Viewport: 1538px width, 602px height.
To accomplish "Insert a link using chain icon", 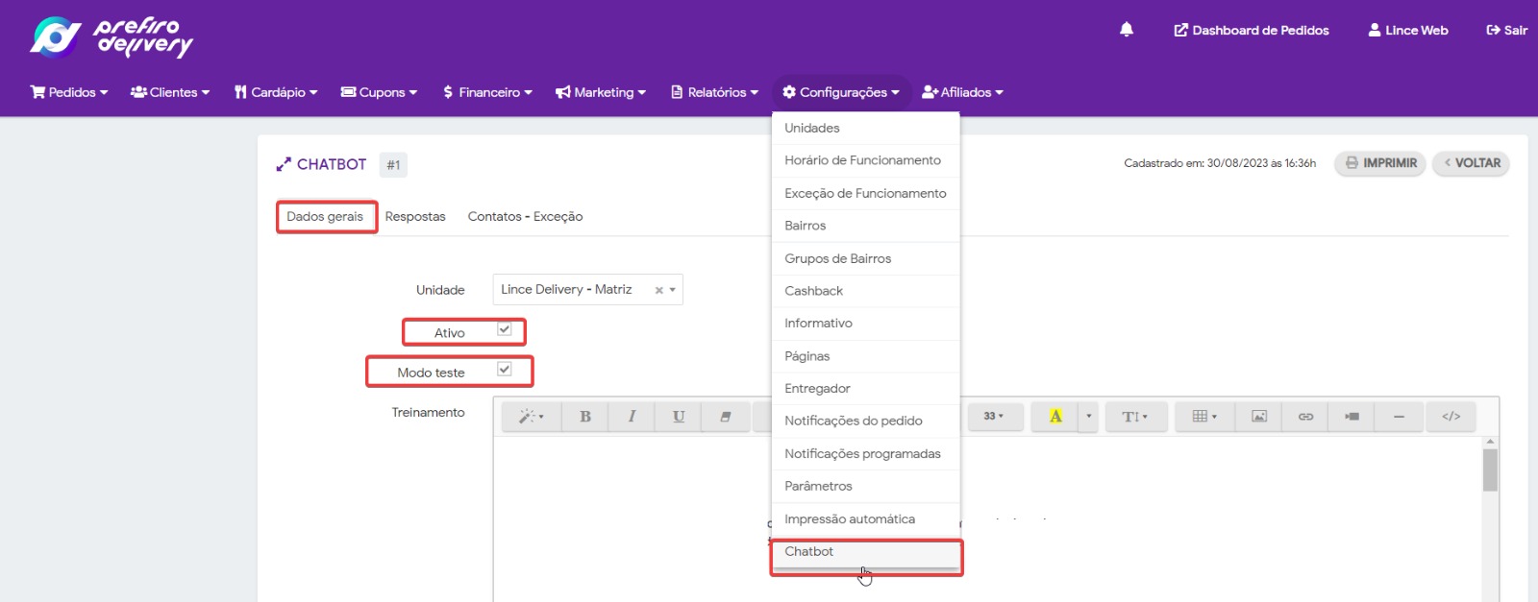I will click(1305, 417).
